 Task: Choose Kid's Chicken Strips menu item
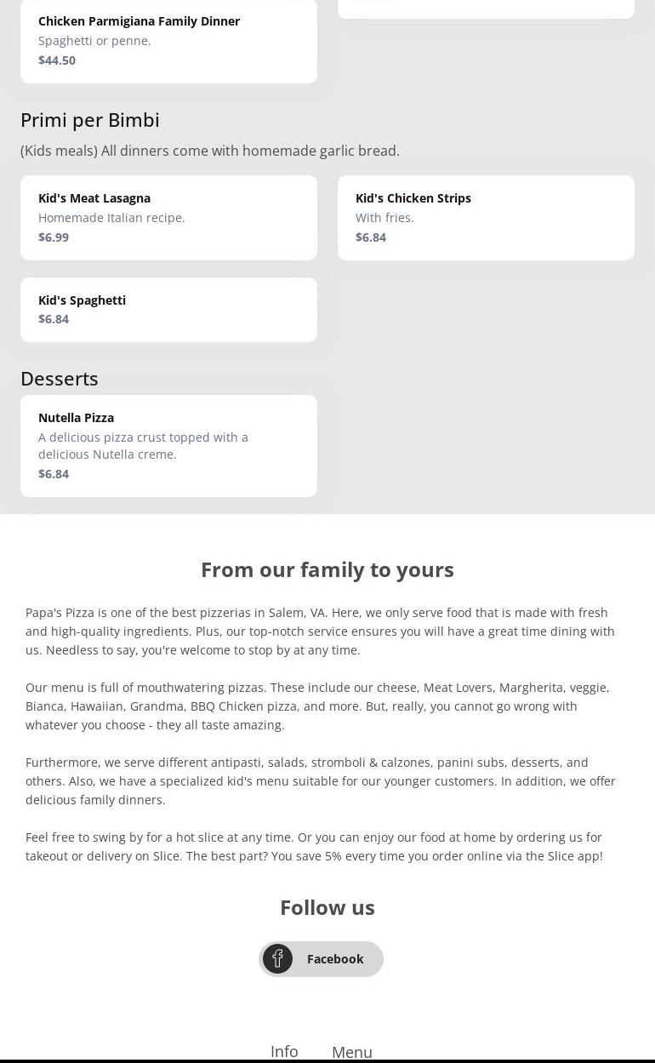[413, 198]
